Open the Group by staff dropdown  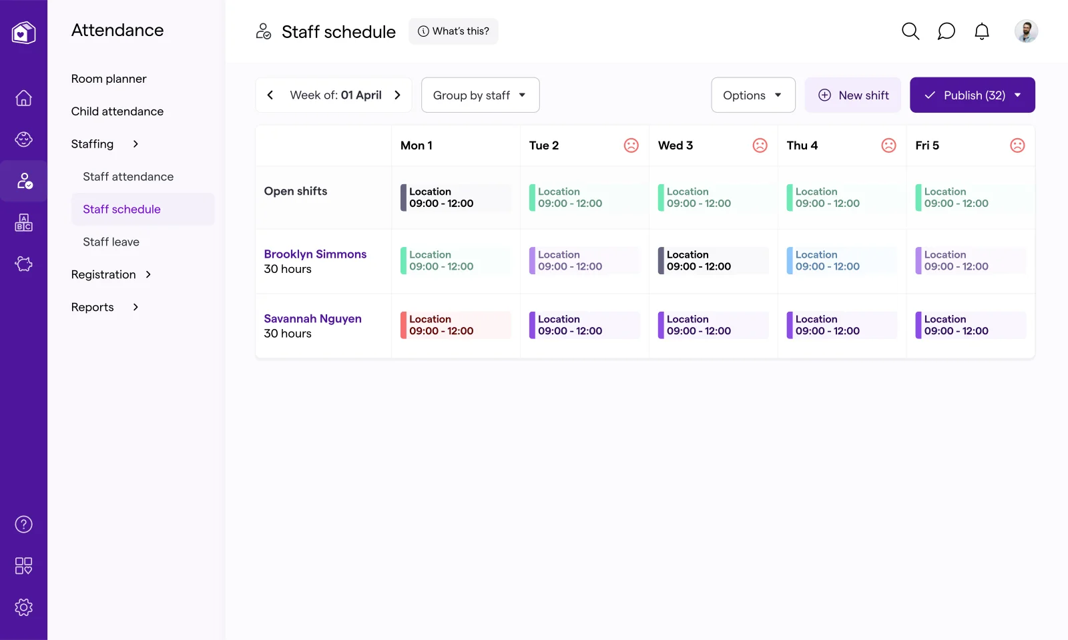click(x=480, y=95)
